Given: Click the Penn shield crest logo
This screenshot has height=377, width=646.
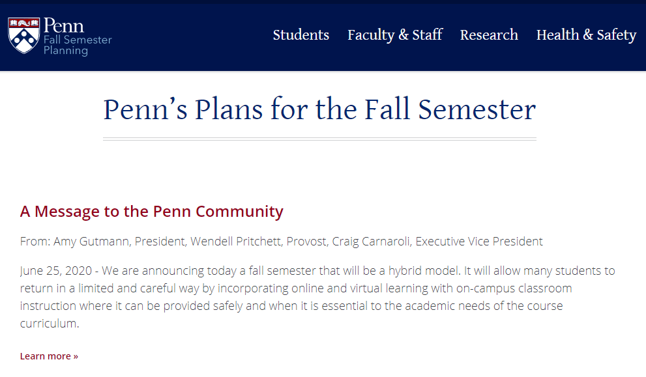Looking at the screenshot, I should (x=24, y=35).
